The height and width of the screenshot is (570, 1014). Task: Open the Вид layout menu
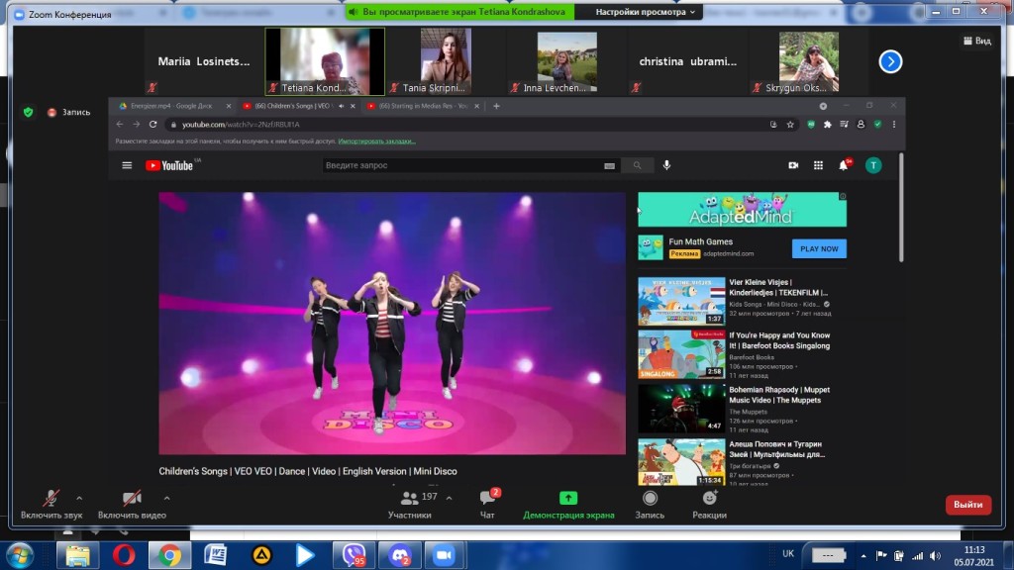[x=977, y=41]
